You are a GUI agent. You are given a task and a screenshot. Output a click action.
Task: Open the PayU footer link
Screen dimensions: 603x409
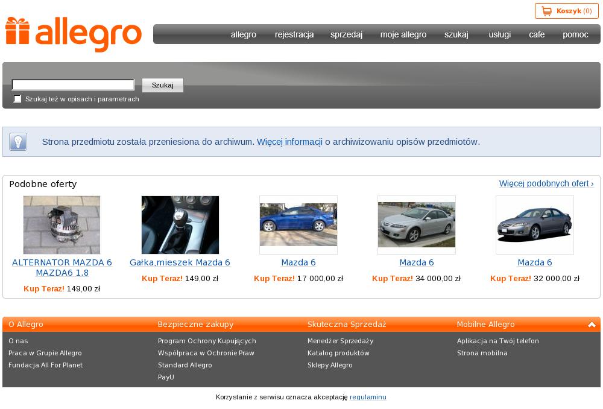coord(166,377)
